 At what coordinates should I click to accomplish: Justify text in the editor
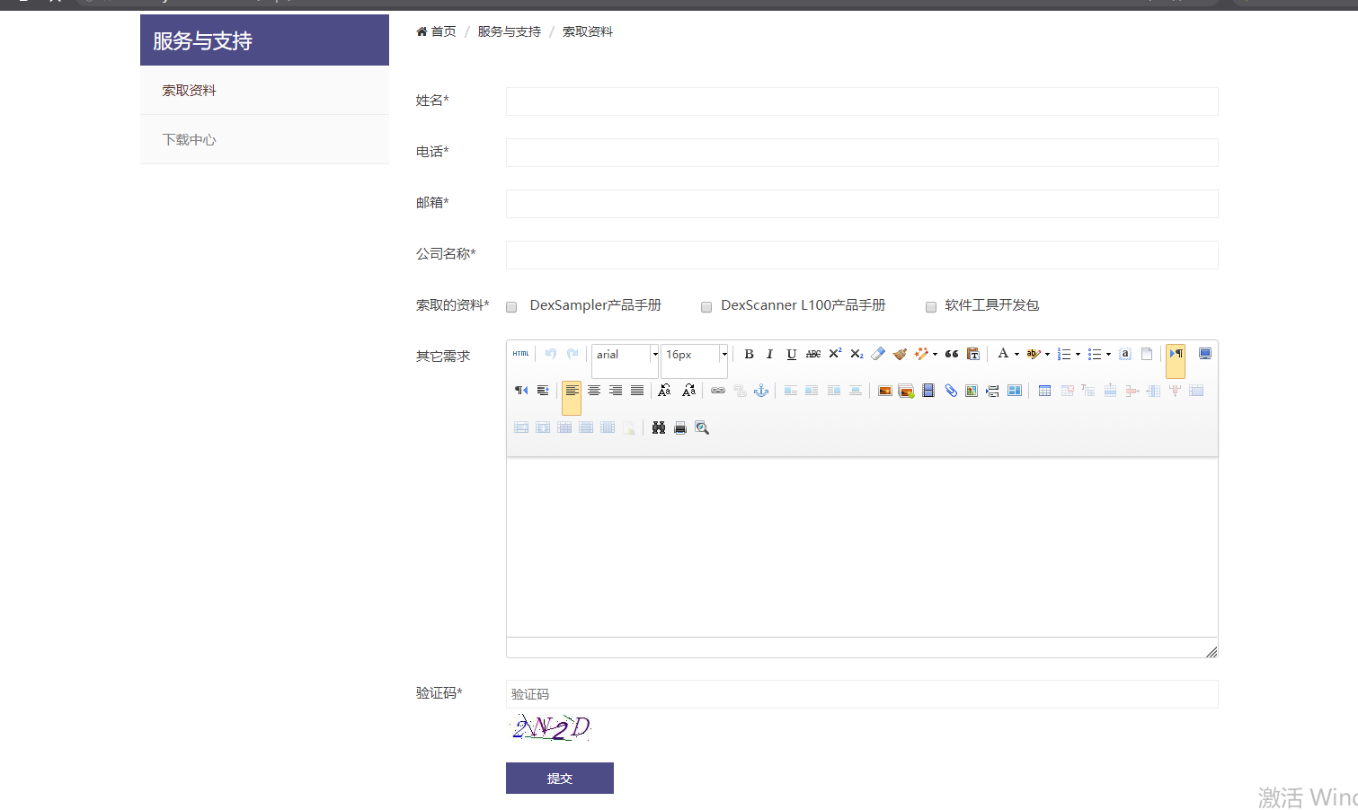(x=637, y=391)
